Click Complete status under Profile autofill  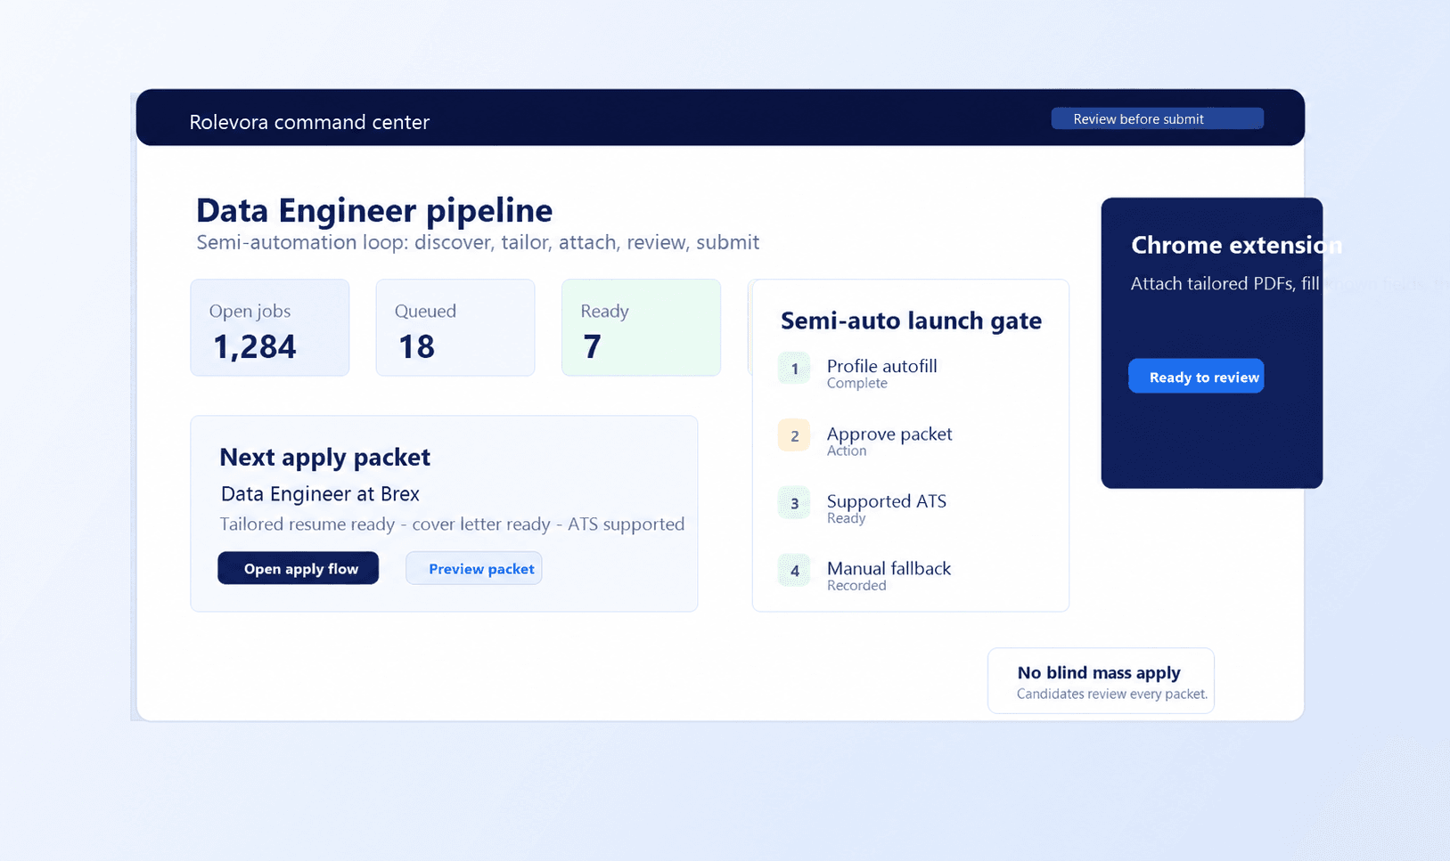click(x=857, y=384)
